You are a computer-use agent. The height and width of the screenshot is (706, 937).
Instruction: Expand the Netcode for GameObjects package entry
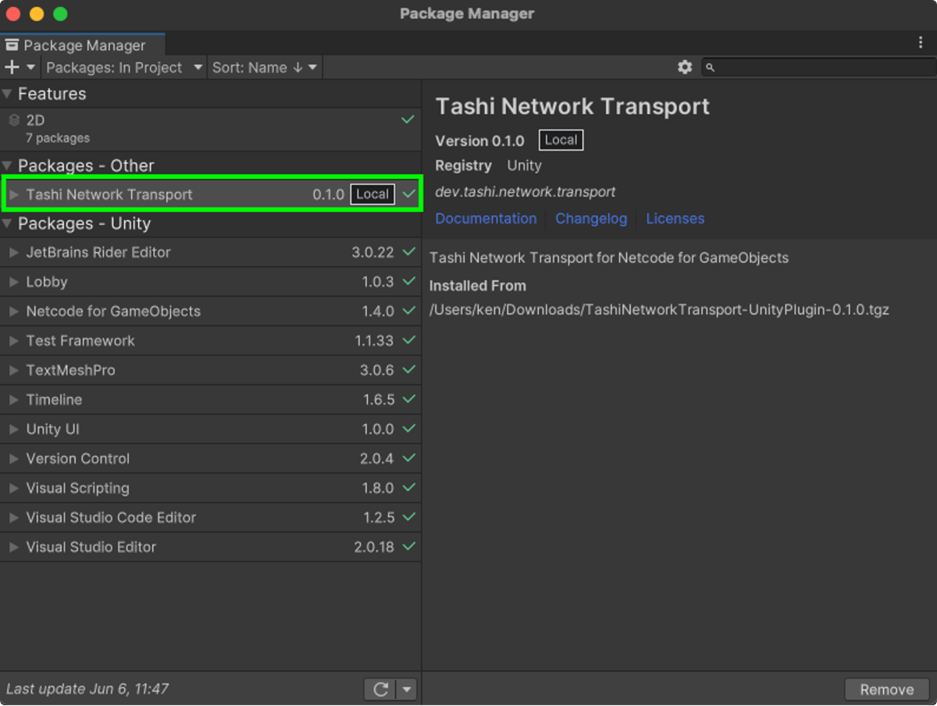tap(14, 311)
